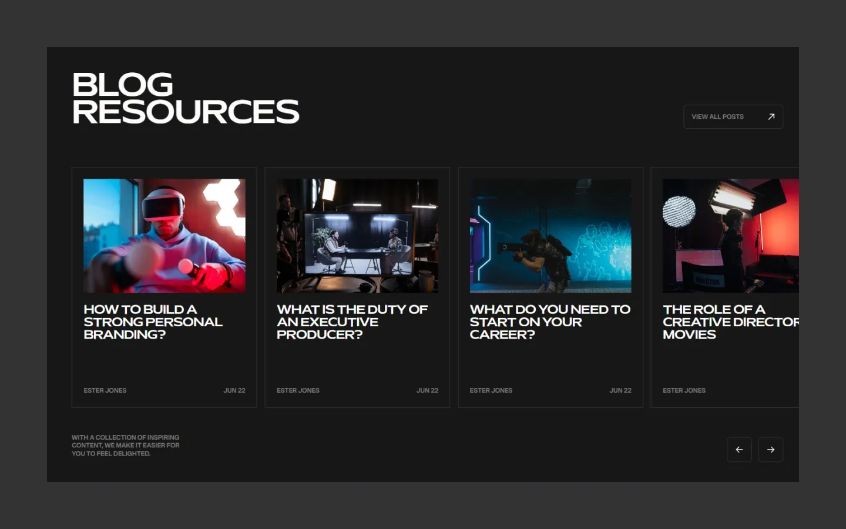Read 'What Is the Duty of an Executive Producer?'
Image resolution: width=846 pixels, height=529 pixels.
(352, 322)
